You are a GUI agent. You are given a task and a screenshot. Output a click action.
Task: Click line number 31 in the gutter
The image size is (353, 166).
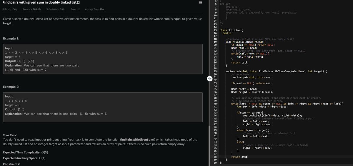coord(215,77)
